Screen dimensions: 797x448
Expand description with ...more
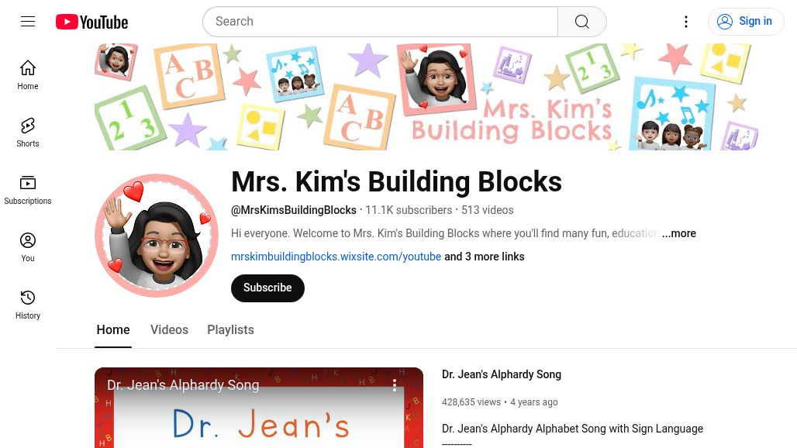(x=679, y=233)
